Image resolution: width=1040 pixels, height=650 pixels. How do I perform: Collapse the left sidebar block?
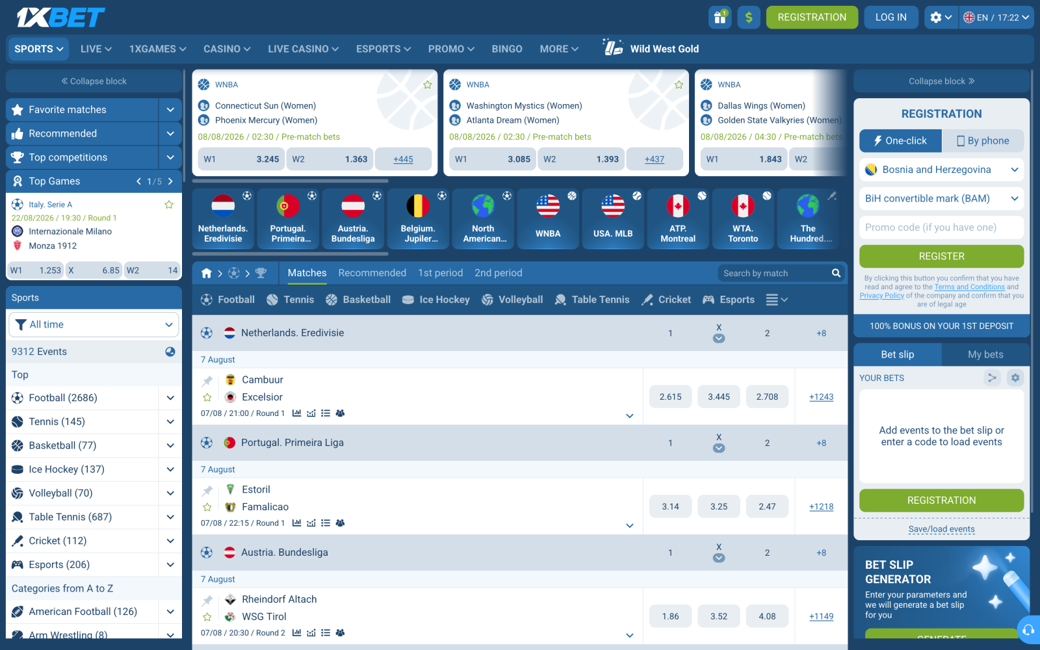(94, 81)
